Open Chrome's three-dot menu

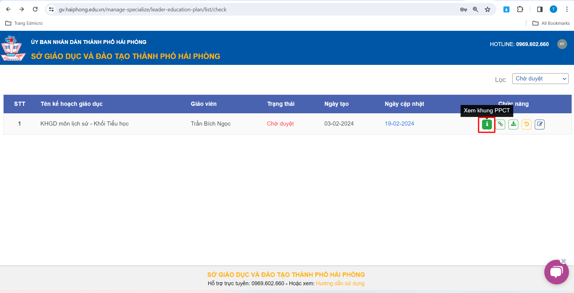point(567,10)
